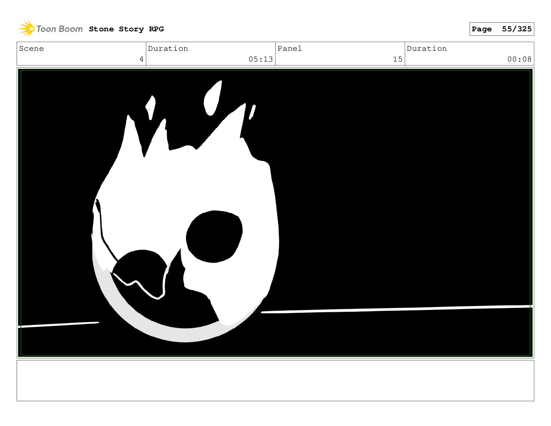
Task: Click the storyboard panel drawing thumbnail
Action: click(x=275, y=213)
